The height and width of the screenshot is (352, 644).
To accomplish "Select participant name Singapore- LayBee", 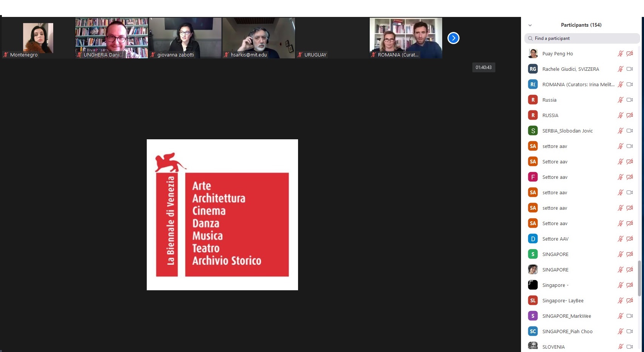I will click(x=563, y=301).
